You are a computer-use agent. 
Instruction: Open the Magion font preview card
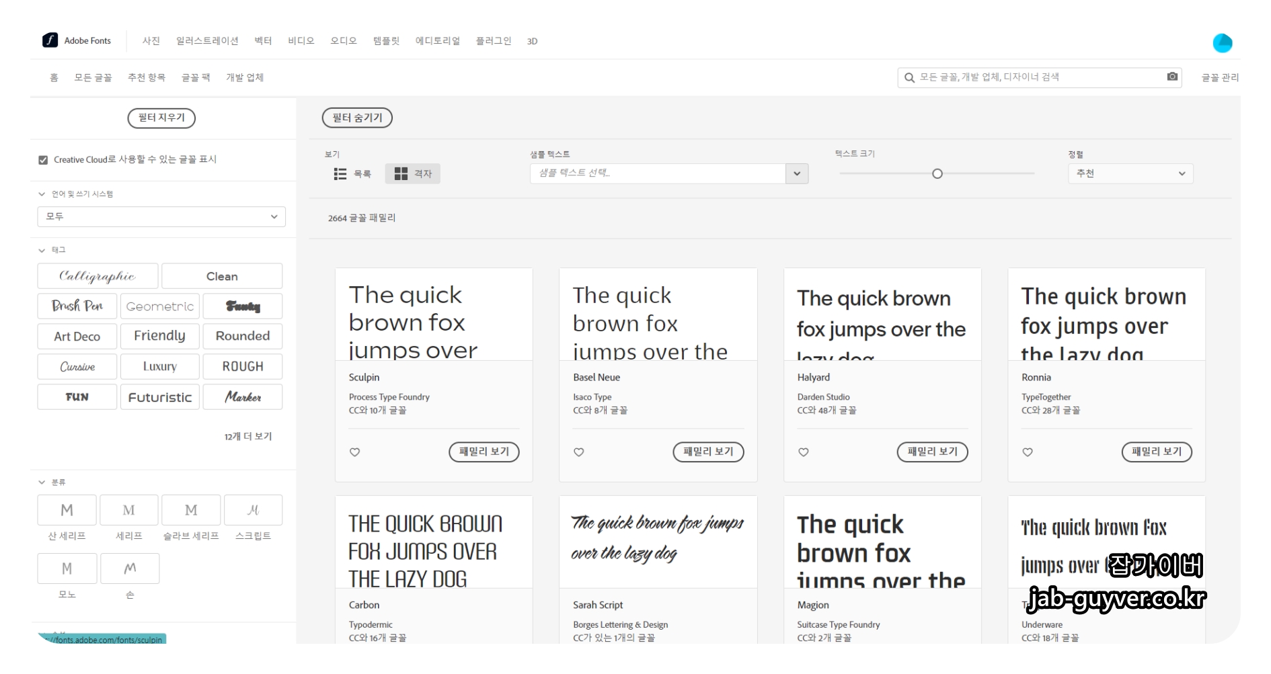[882, 542]
